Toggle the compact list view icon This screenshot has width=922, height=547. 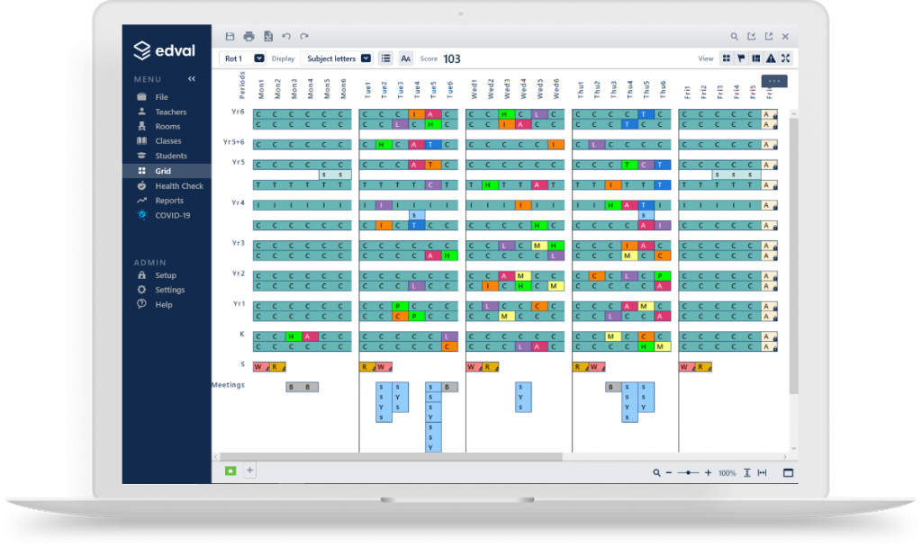(x=385, y=58)
